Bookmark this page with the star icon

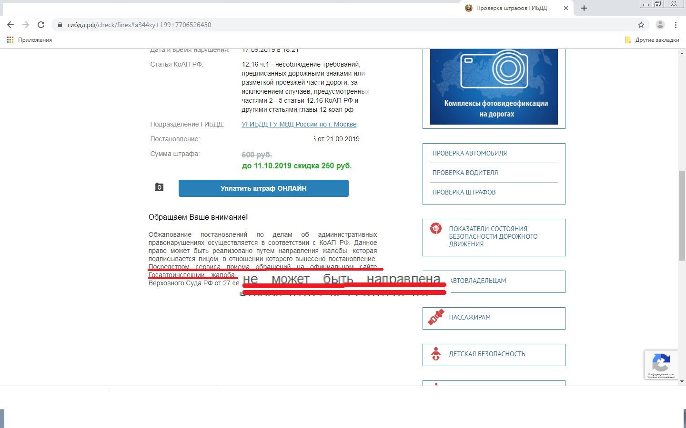point(641,25)
